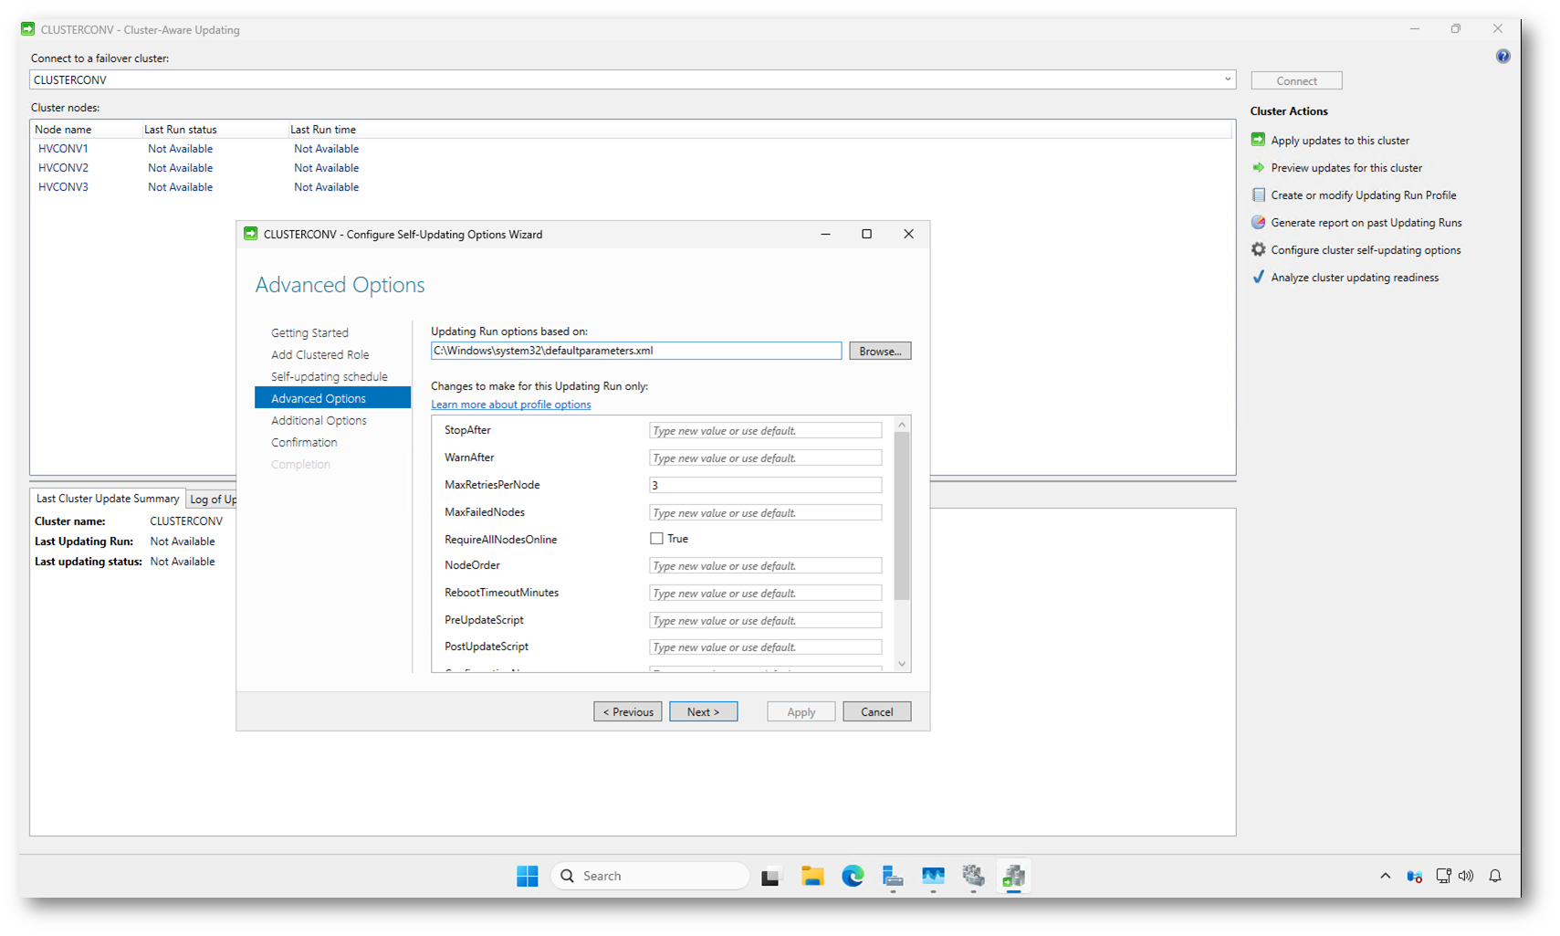Open File Explorer from the taskbar
The height and width of the screenshot is (936, 1560).
point(811,876)
